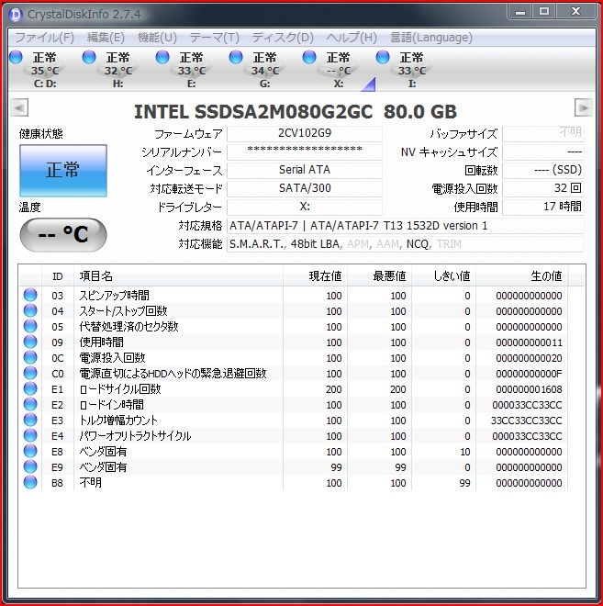Click status icon of row E1 ロードサイクル回数

[30, 388]
